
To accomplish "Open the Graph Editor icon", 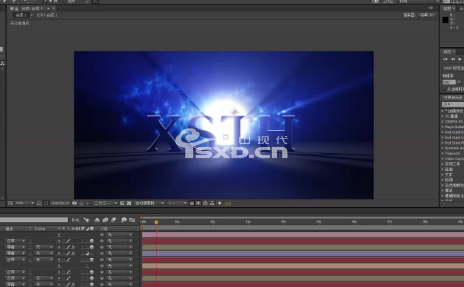I will [133, 220].
